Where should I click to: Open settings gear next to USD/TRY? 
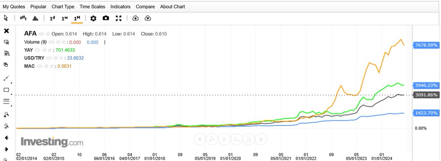tap(56, 58)
